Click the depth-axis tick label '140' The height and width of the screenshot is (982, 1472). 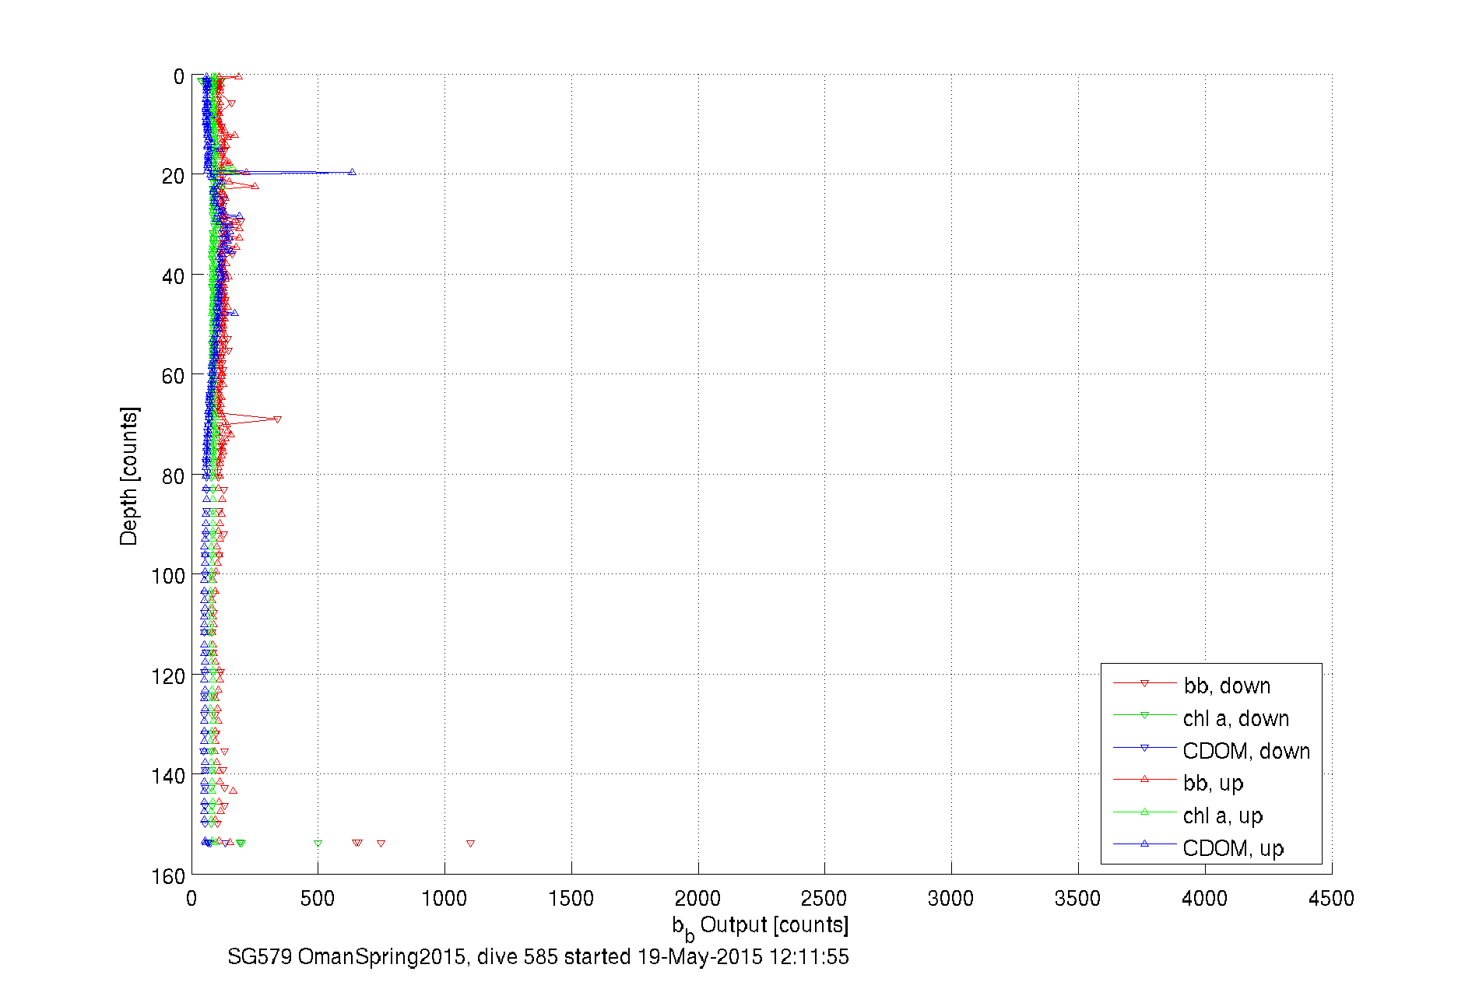coord(168,776)
